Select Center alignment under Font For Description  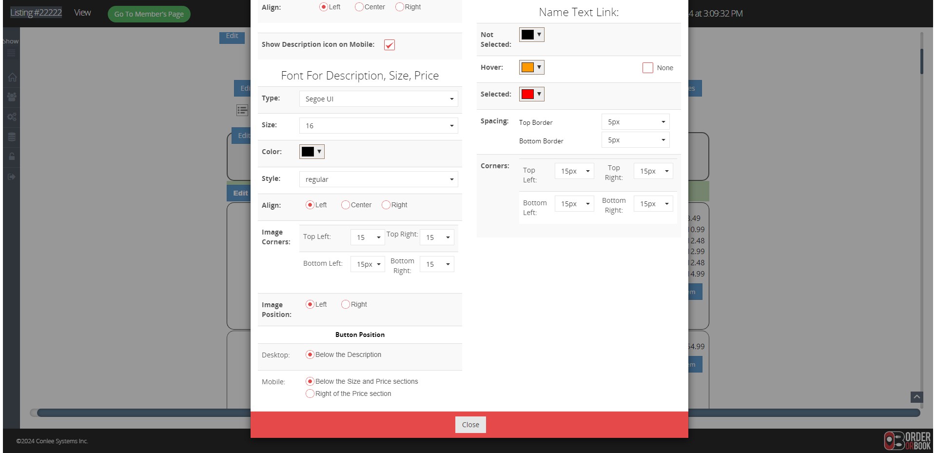[346, 205]
